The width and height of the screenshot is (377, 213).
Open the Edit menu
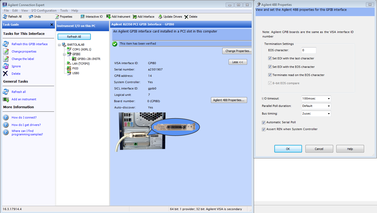tap(15, 11)
